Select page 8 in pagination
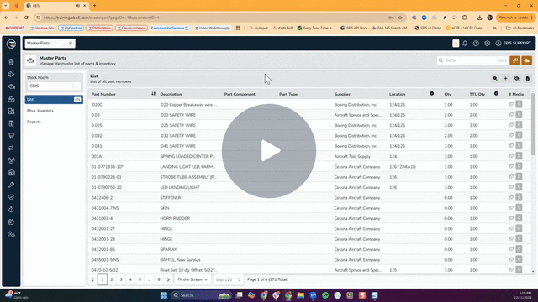 [x=159, y=279]
